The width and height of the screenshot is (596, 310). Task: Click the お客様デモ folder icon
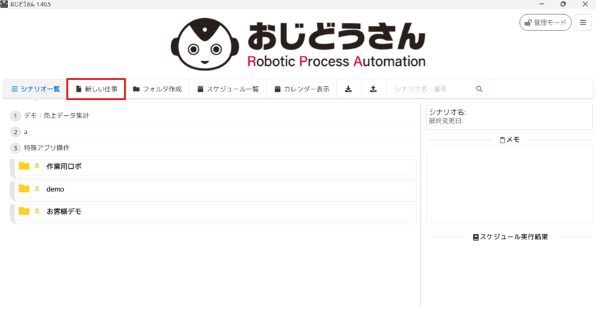(24, 211)
